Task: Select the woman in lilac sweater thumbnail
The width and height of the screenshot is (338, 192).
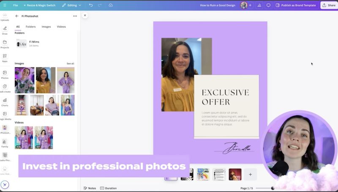Action: 52,105
